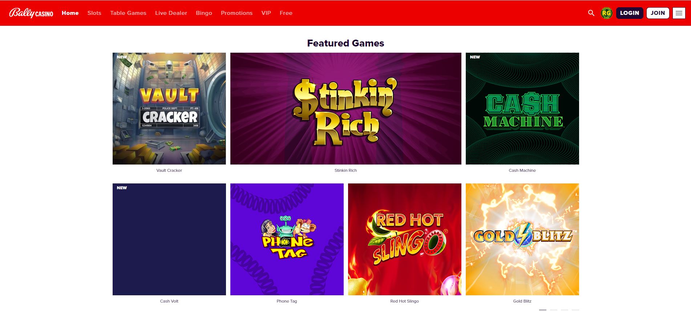This screenshot has width=691, height=312.
Task: Click the LOGIN button
Action: (630, 13)
